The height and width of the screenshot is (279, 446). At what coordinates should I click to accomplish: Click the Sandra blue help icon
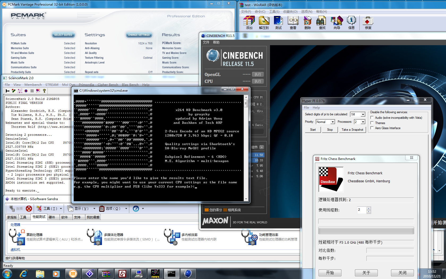(x=136, y=209)
